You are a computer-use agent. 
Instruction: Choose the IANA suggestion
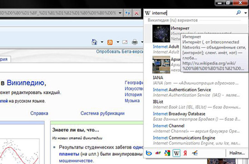click(x=196, y=80)
